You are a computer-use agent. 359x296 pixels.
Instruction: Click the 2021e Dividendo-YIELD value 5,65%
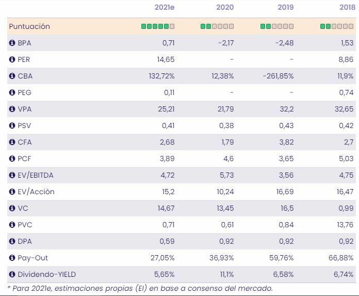click(165, 274)
